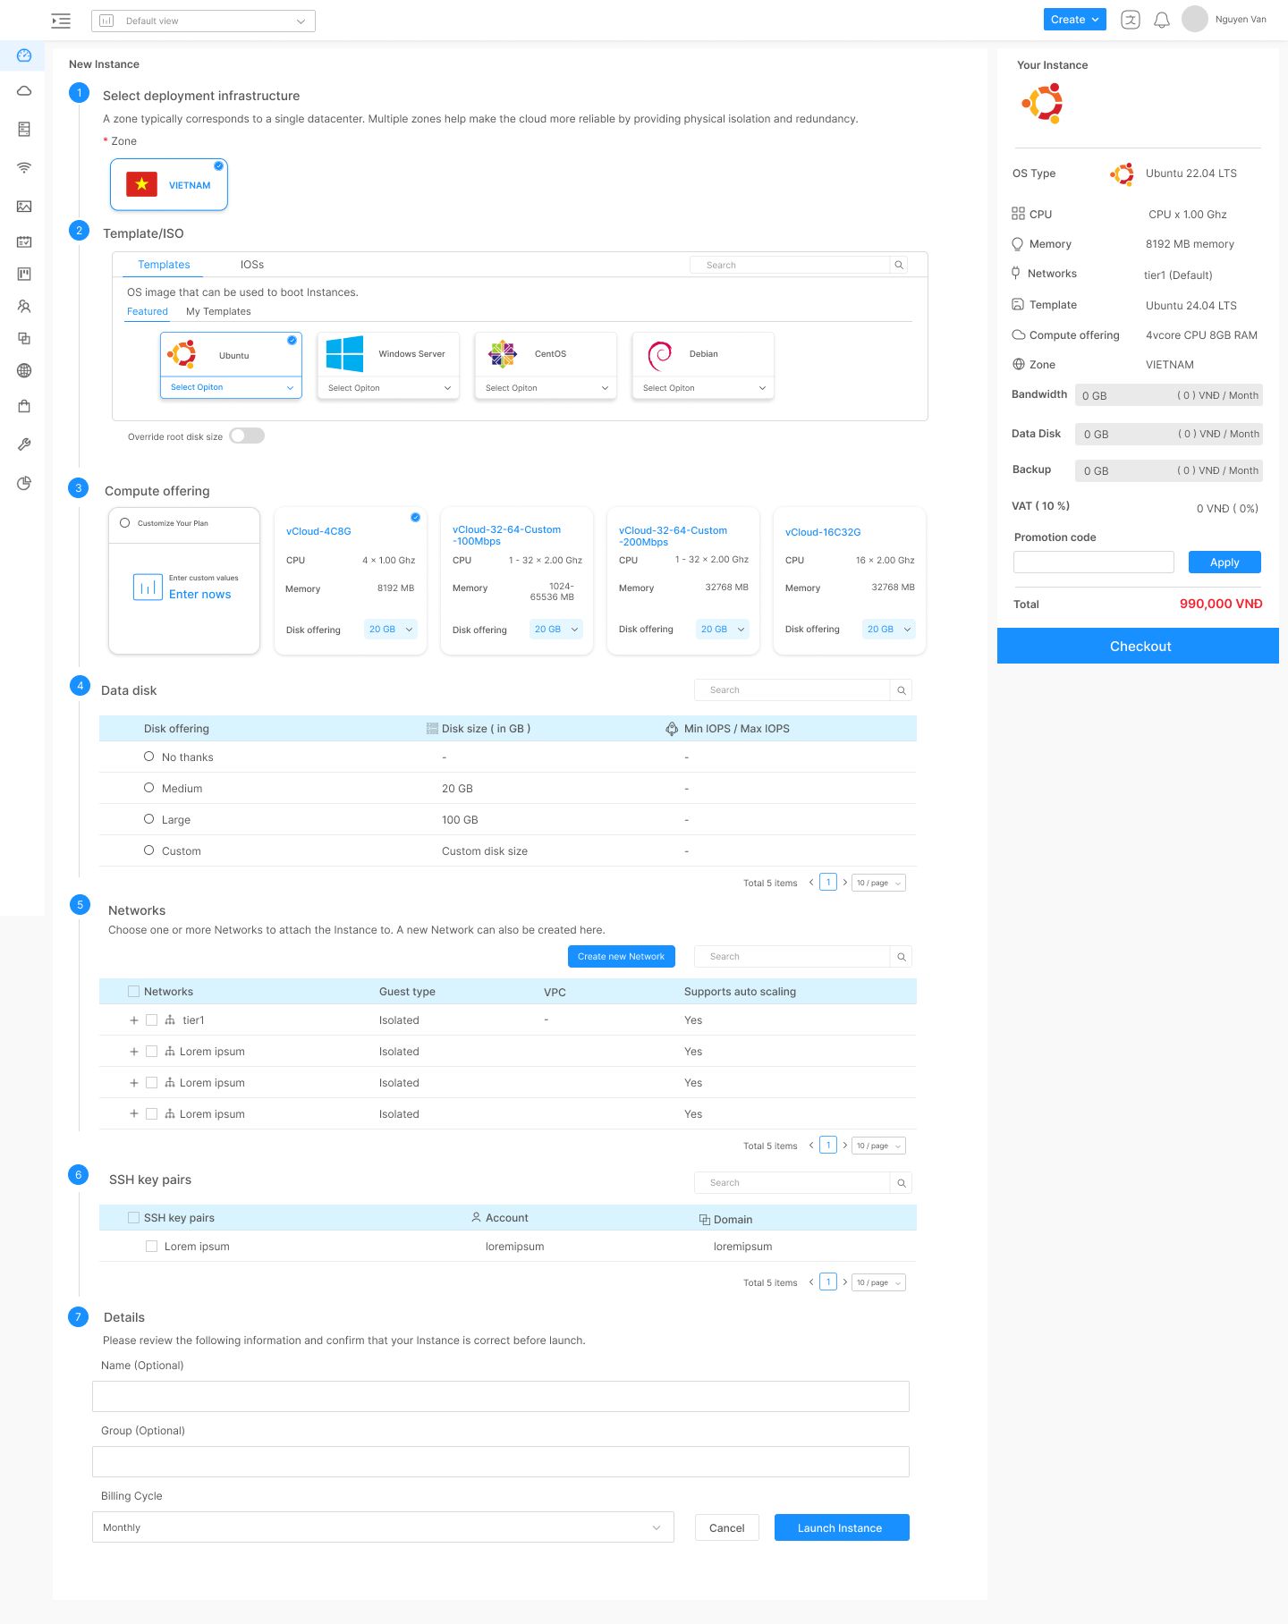Open the Default view dropdown
This screenshot has height=1624, width=1288.
click(x=203, y=21)
